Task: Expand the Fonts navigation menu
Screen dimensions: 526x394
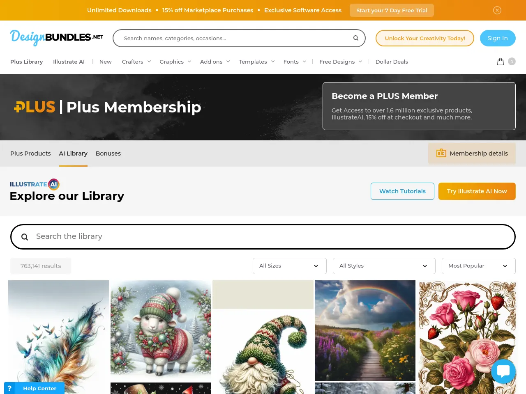Action: point(295,62)
